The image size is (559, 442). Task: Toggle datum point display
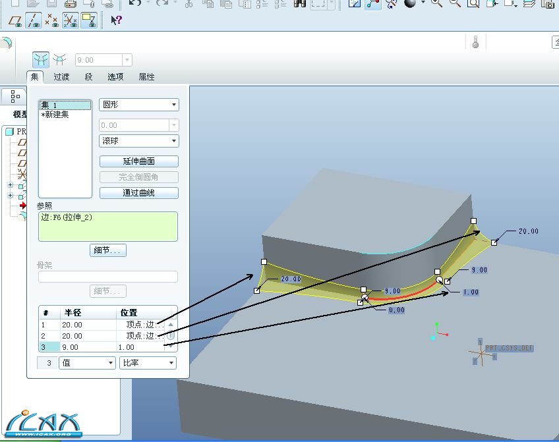click(51, 20)
